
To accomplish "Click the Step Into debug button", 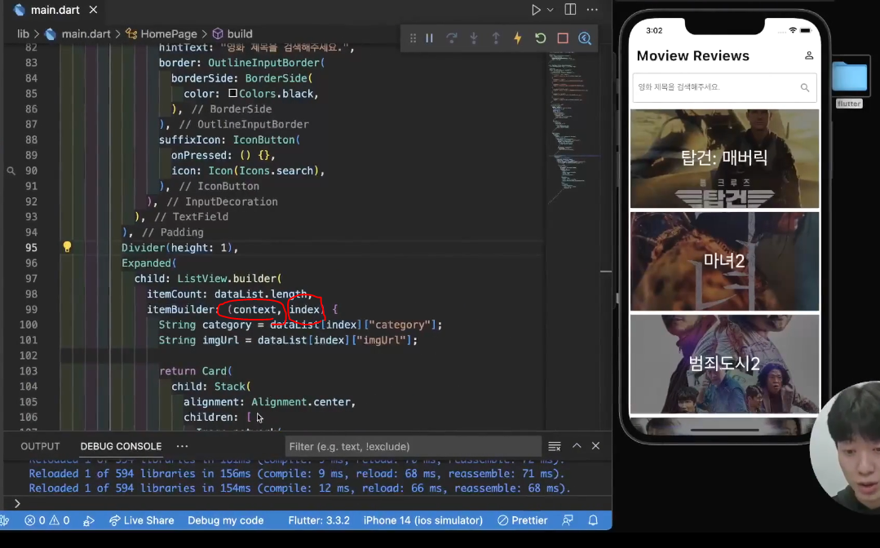I will point(474,38).
